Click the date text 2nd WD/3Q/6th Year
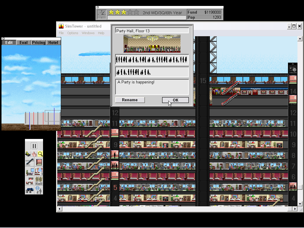Viewport: 304px width, 228px height. click(x=162, y=13)
